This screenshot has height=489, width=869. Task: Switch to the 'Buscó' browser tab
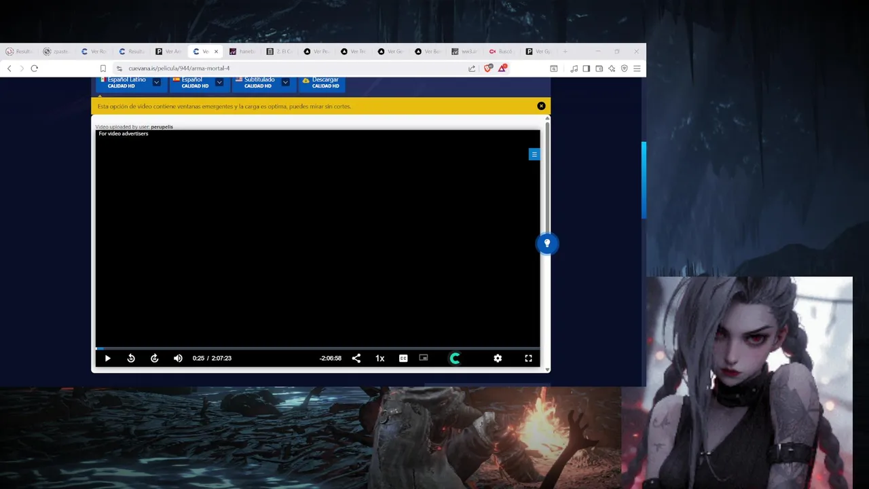pos(501,52)
